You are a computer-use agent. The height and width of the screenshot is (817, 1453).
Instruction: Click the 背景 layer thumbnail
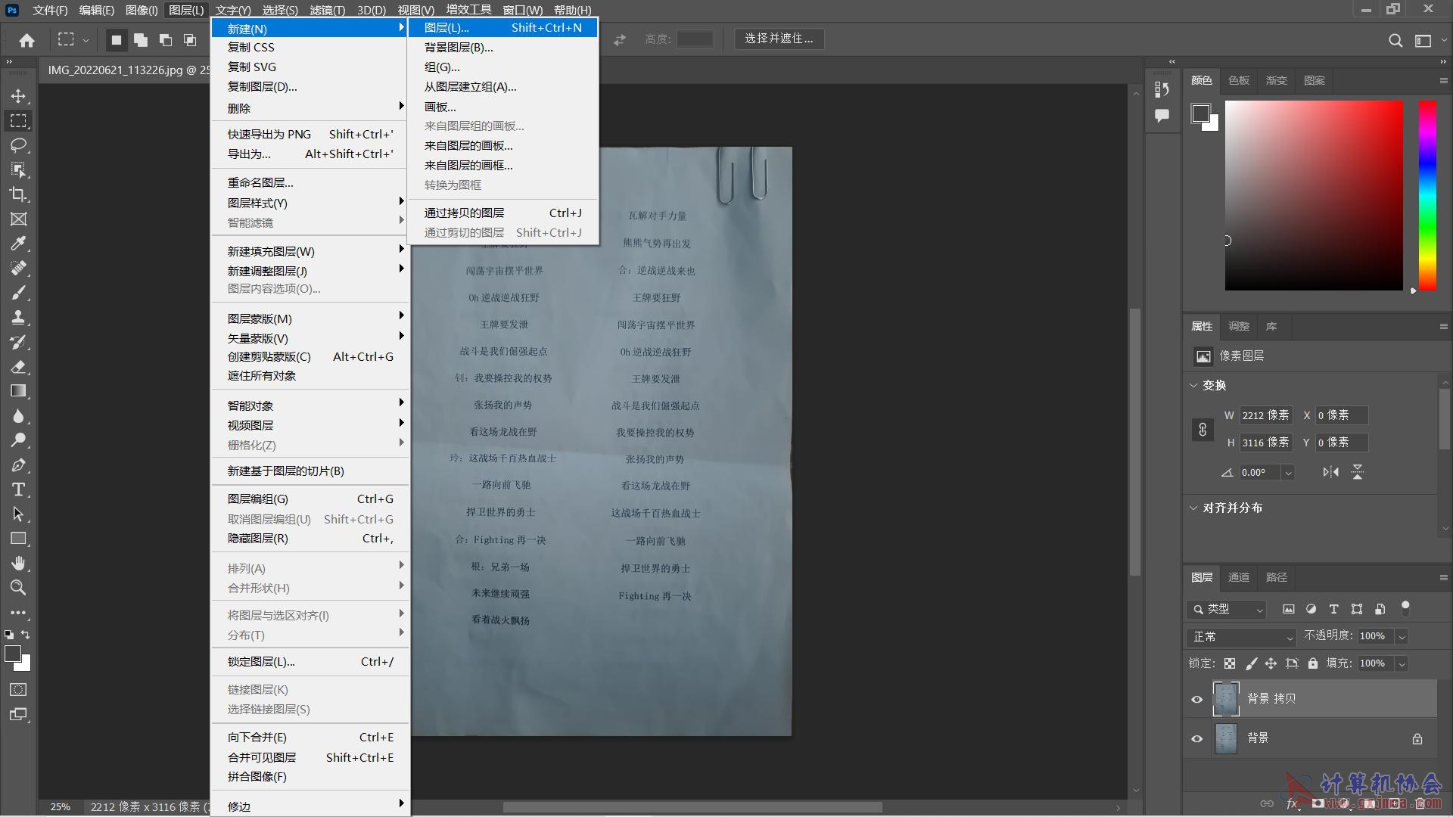(1227, 738)
